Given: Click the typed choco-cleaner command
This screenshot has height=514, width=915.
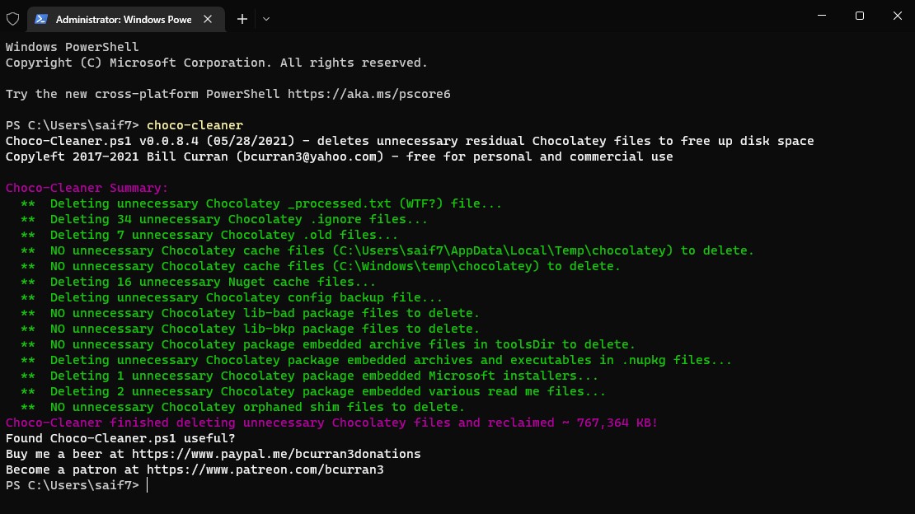Looking at the screenshot, I should click(x=195, y=125).
